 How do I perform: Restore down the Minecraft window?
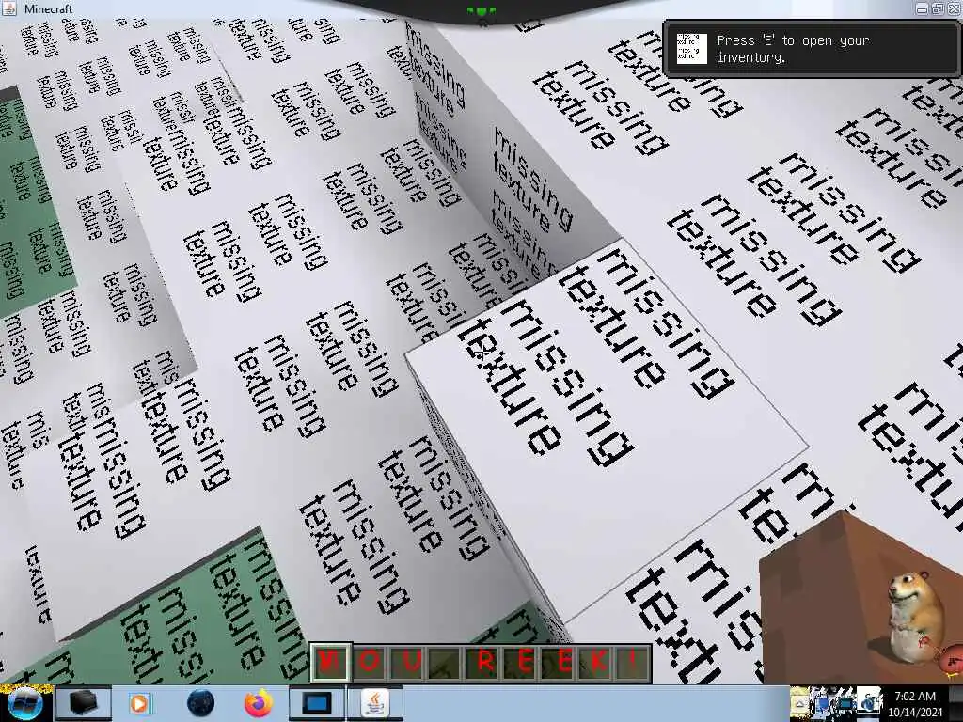(938, 8)
